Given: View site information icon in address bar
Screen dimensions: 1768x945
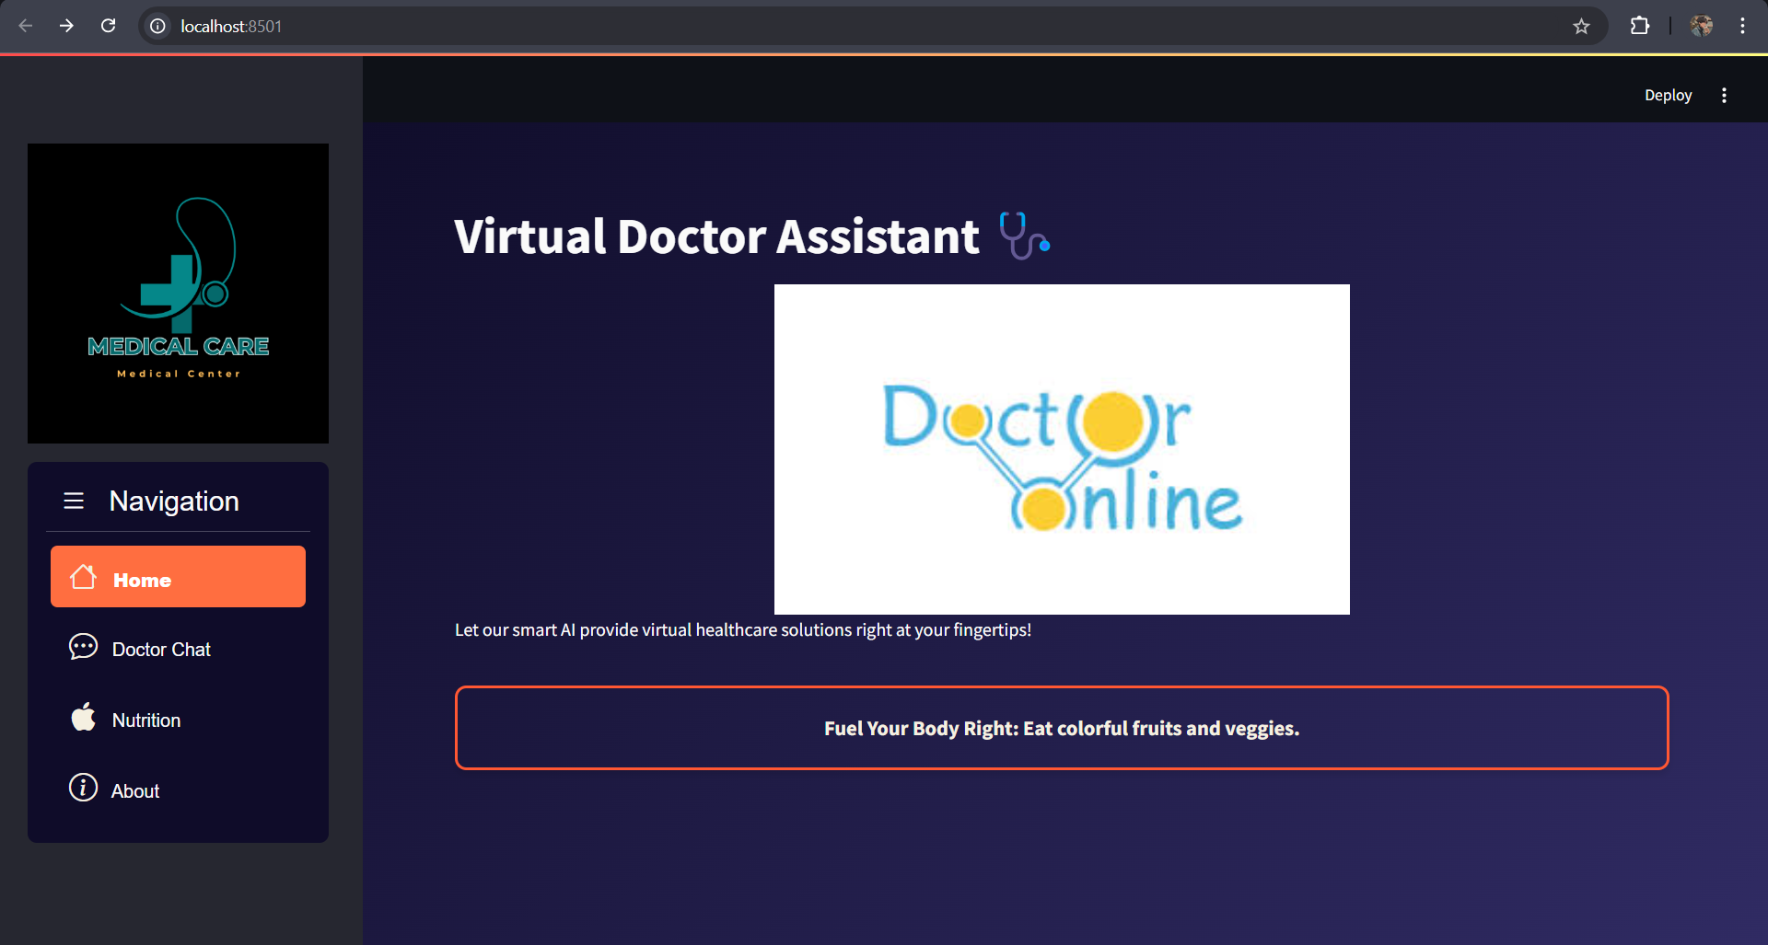Looking at the screenshot, I should (x=158, y=27).
